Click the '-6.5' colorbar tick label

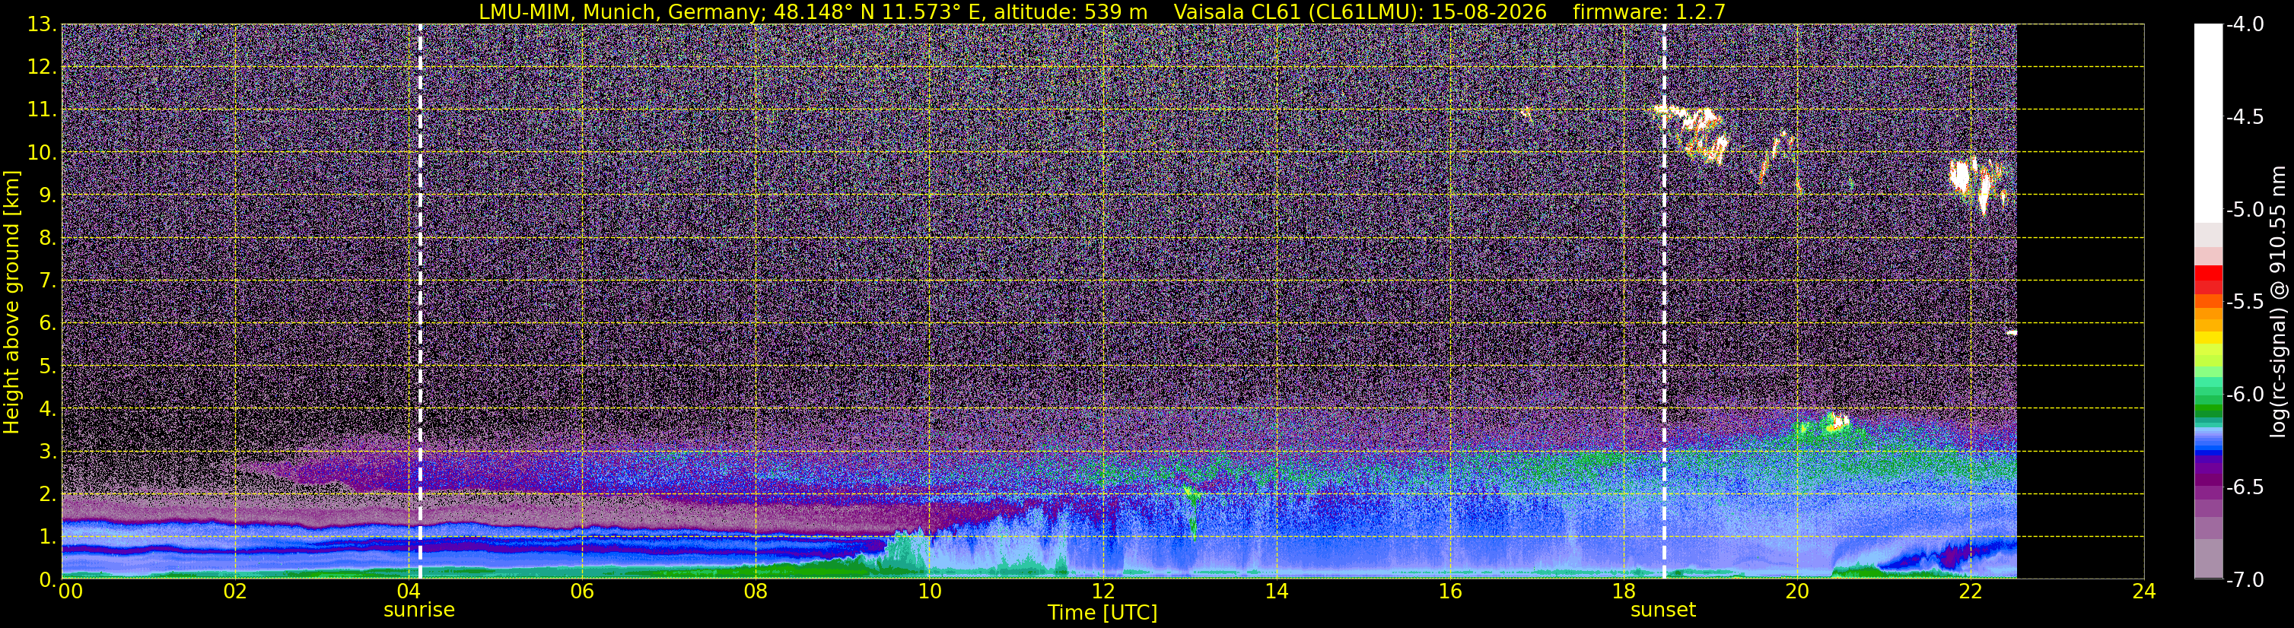point(2245,487)
